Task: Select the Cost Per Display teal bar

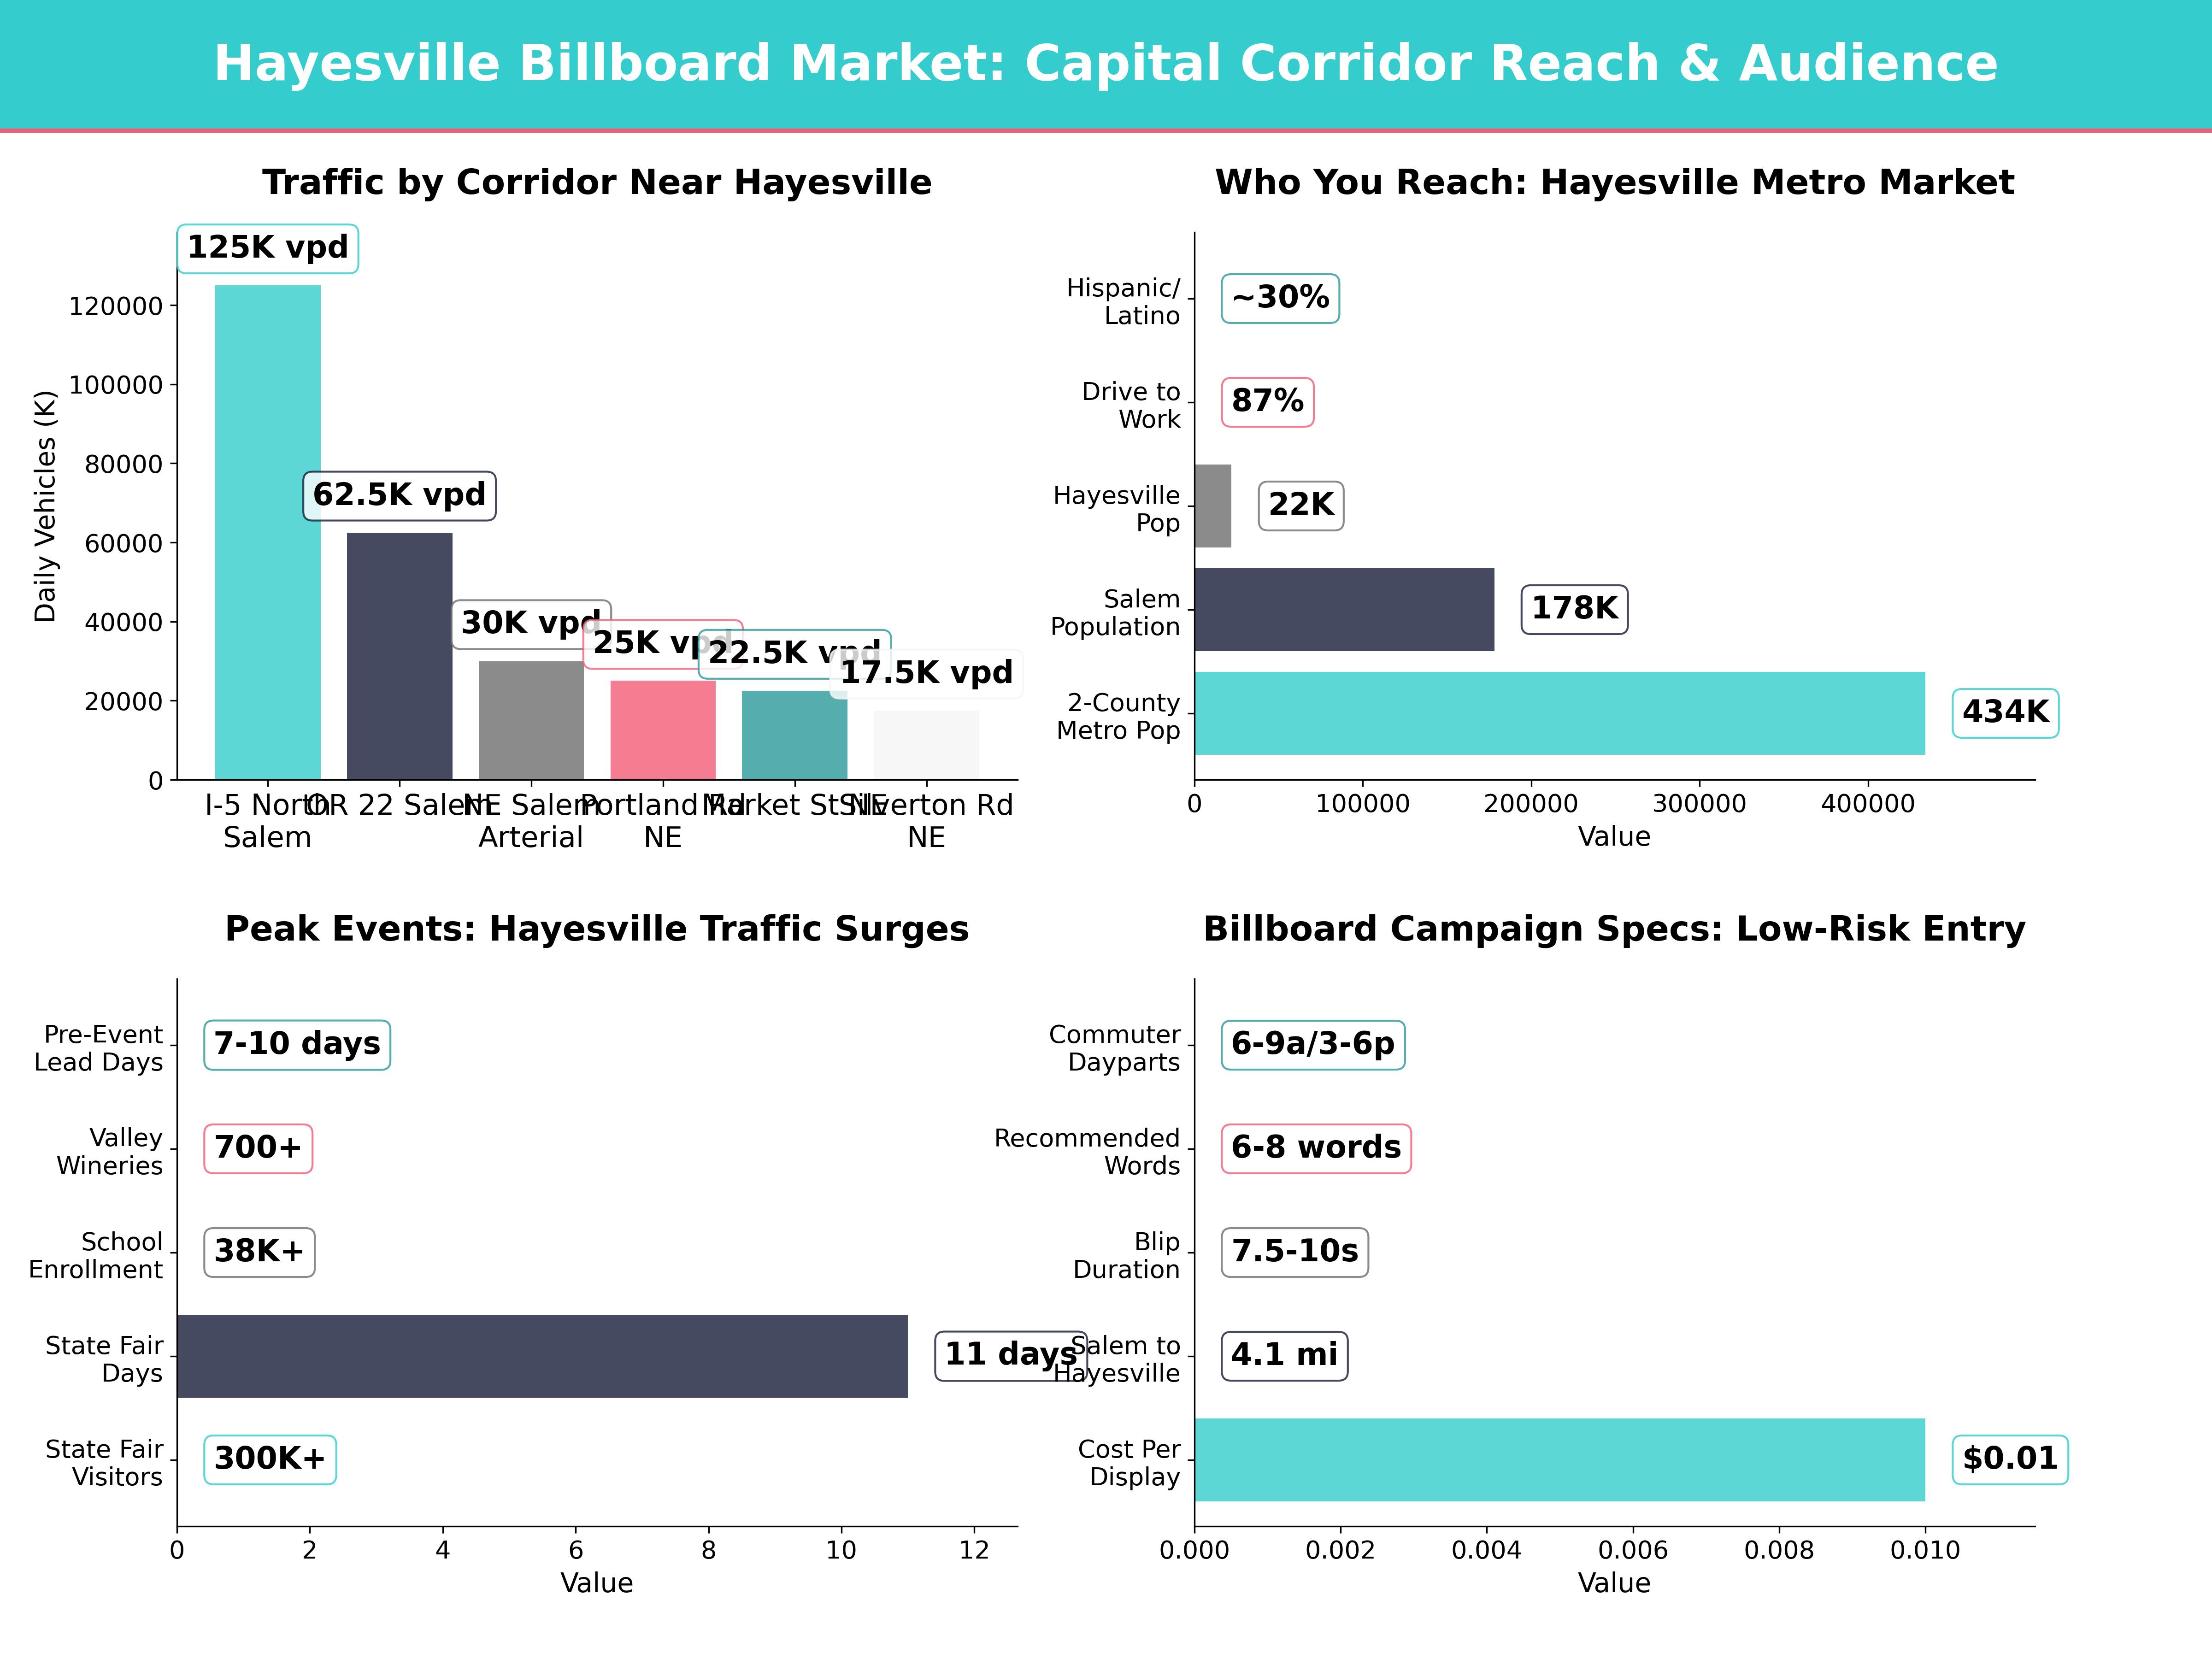Action: (x=1559, y=1460)
